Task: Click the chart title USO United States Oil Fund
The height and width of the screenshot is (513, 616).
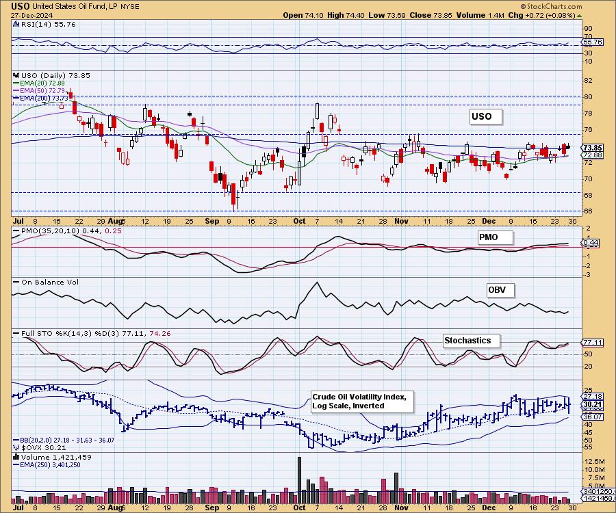Action: point(75,6)
